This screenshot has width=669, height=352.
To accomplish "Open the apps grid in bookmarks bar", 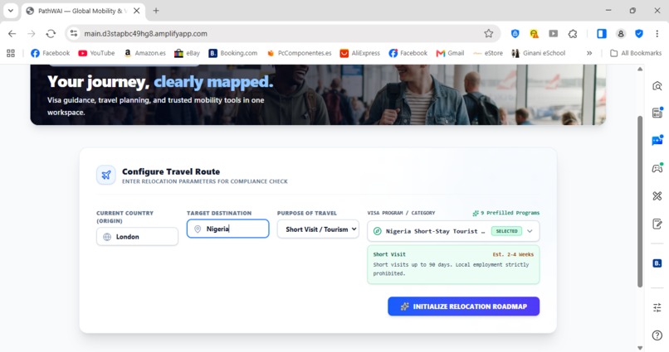I will pyautogui.click(x=11, y=53).
